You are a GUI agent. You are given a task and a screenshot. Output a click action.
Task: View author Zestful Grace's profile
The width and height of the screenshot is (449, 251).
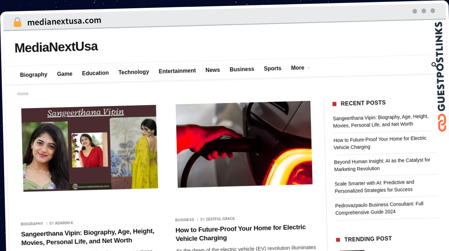(x=220, y=219)
